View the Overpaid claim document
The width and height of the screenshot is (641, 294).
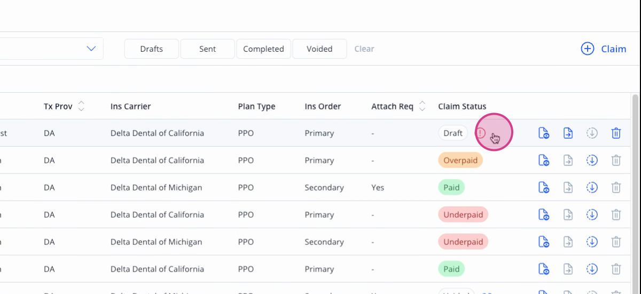pos(544,160)
